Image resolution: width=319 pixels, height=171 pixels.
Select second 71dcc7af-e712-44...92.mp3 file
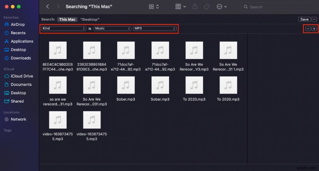[x=160, y=56]
